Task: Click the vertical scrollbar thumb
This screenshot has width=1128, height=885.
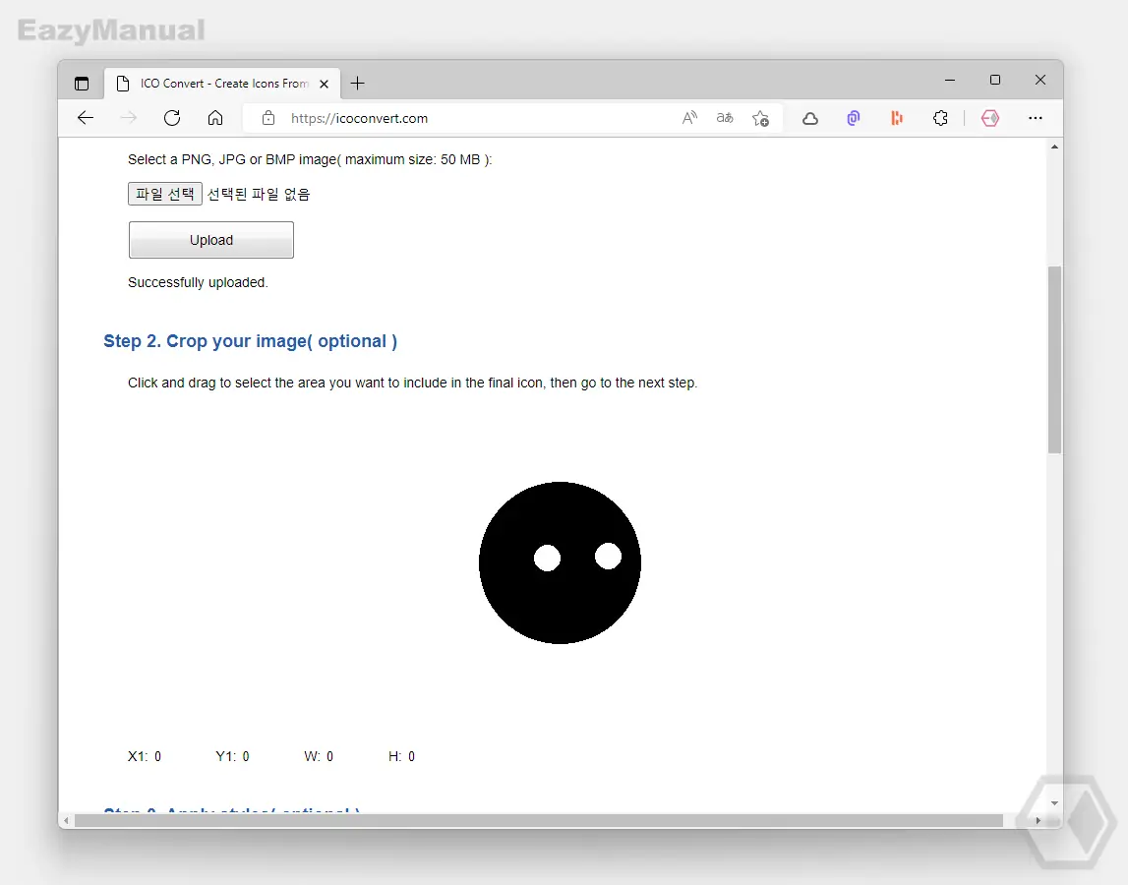Action: (x=1054, y=360)
